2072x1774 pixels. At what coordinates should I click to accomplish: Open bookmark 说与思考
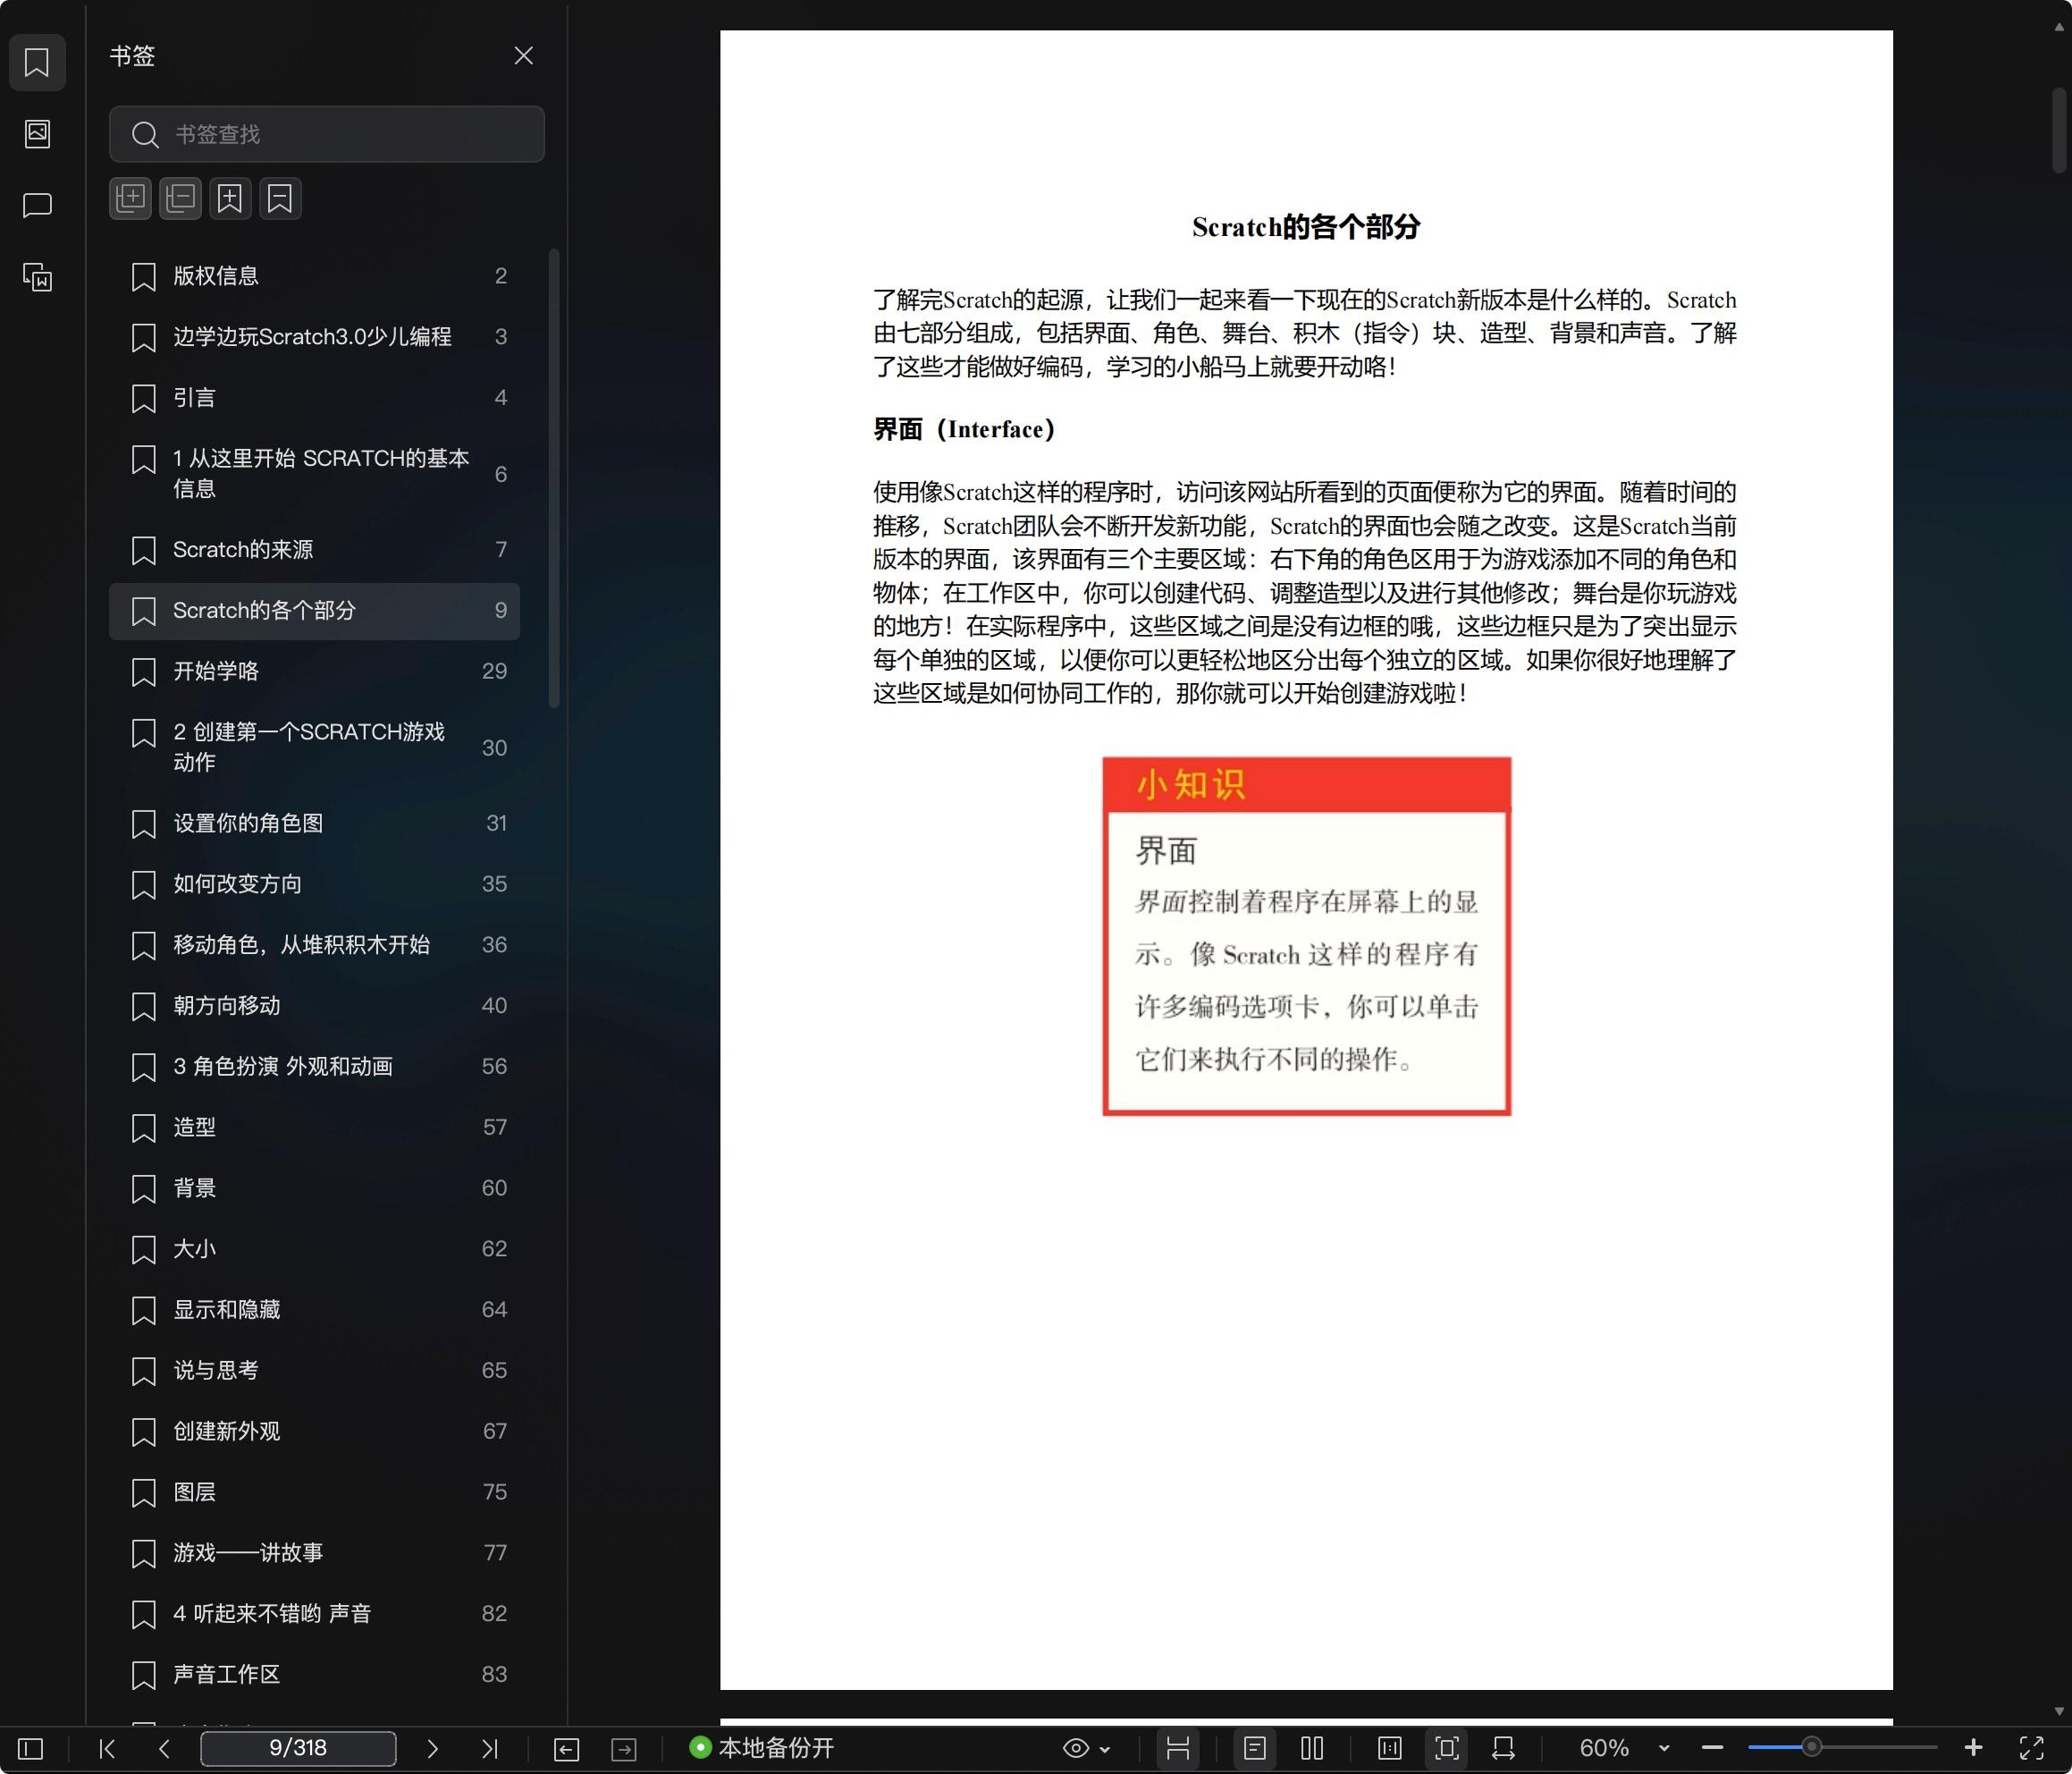[314, 1371]
